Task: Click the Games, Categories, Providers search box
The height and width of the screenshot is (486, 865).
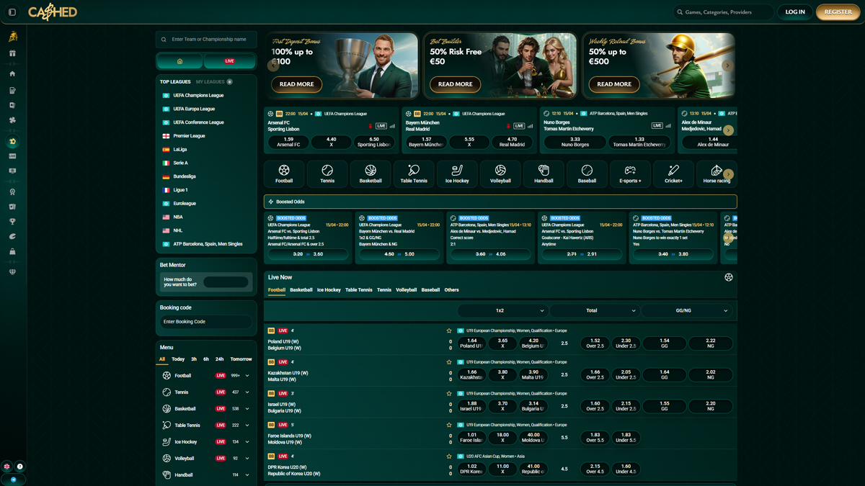Action: point(723,12)
